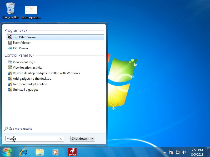
Task: Click the XPS Viewer paper-plane icon
Action: pyautogui.click(x=10, y=48)
